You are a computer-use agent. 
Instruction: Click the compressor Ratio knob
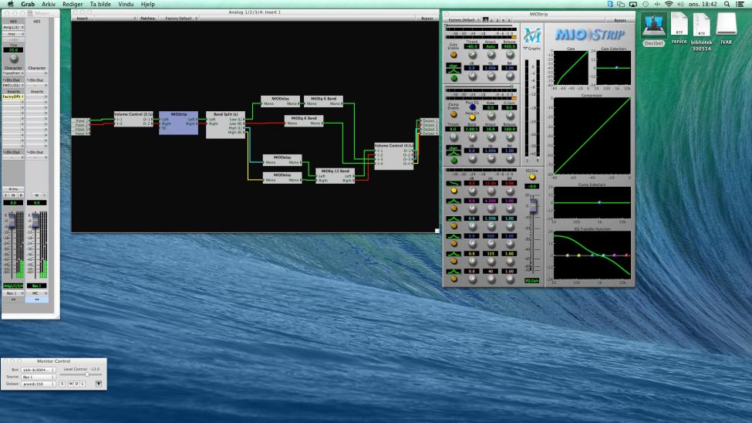click(473, 137)
